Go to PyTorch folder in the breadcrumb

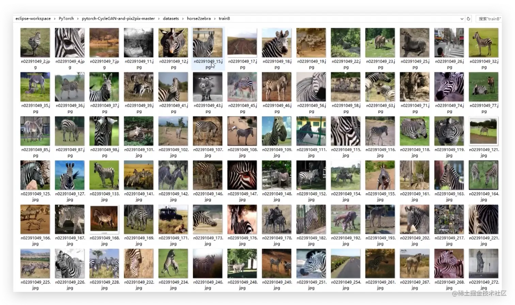point(66,19)
